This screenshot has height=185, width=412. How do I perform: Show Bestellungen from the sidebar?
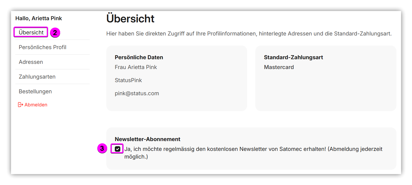[x=35, y=91]
